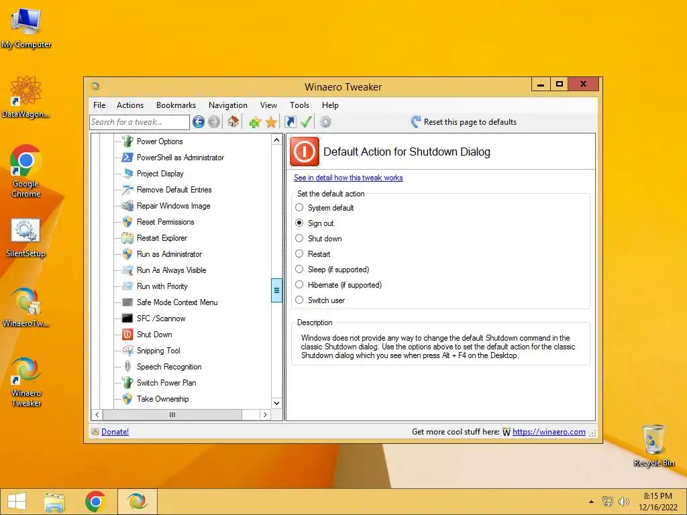Open File Explorer from the taskbar

pos(54,502)
